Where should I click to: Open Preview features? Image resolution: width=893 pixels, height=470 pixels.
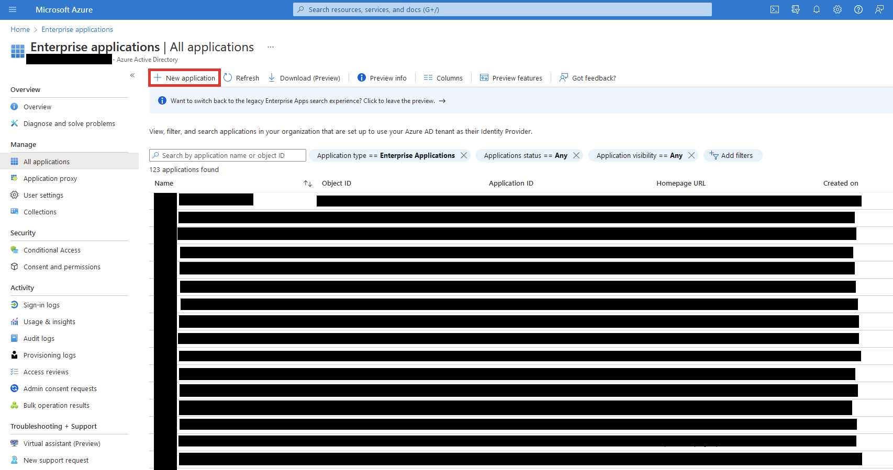(x=511, y=78)
